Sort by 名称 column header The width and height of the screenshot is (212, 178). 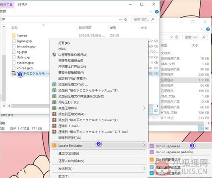[14, 28]
